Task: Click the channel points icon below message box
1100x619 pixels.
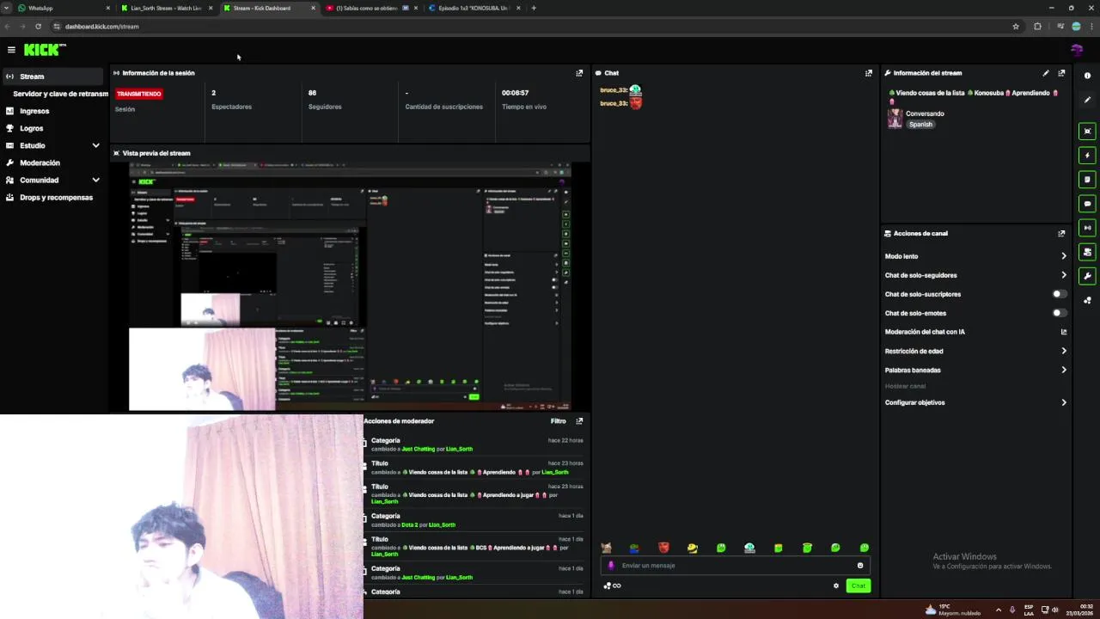Action: [x=612, y=586]
